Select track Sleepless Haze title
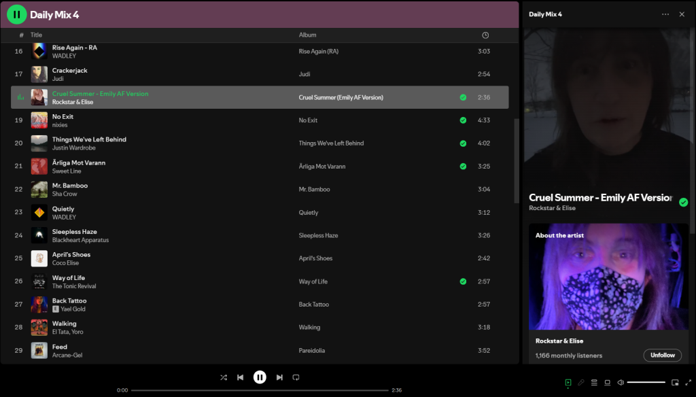Viewport: 696px width, 397px height. (75, 232)
